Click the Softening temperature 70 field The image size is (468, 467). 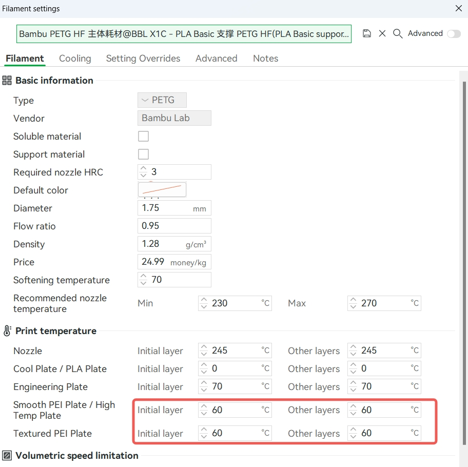(x=174, y=280)
